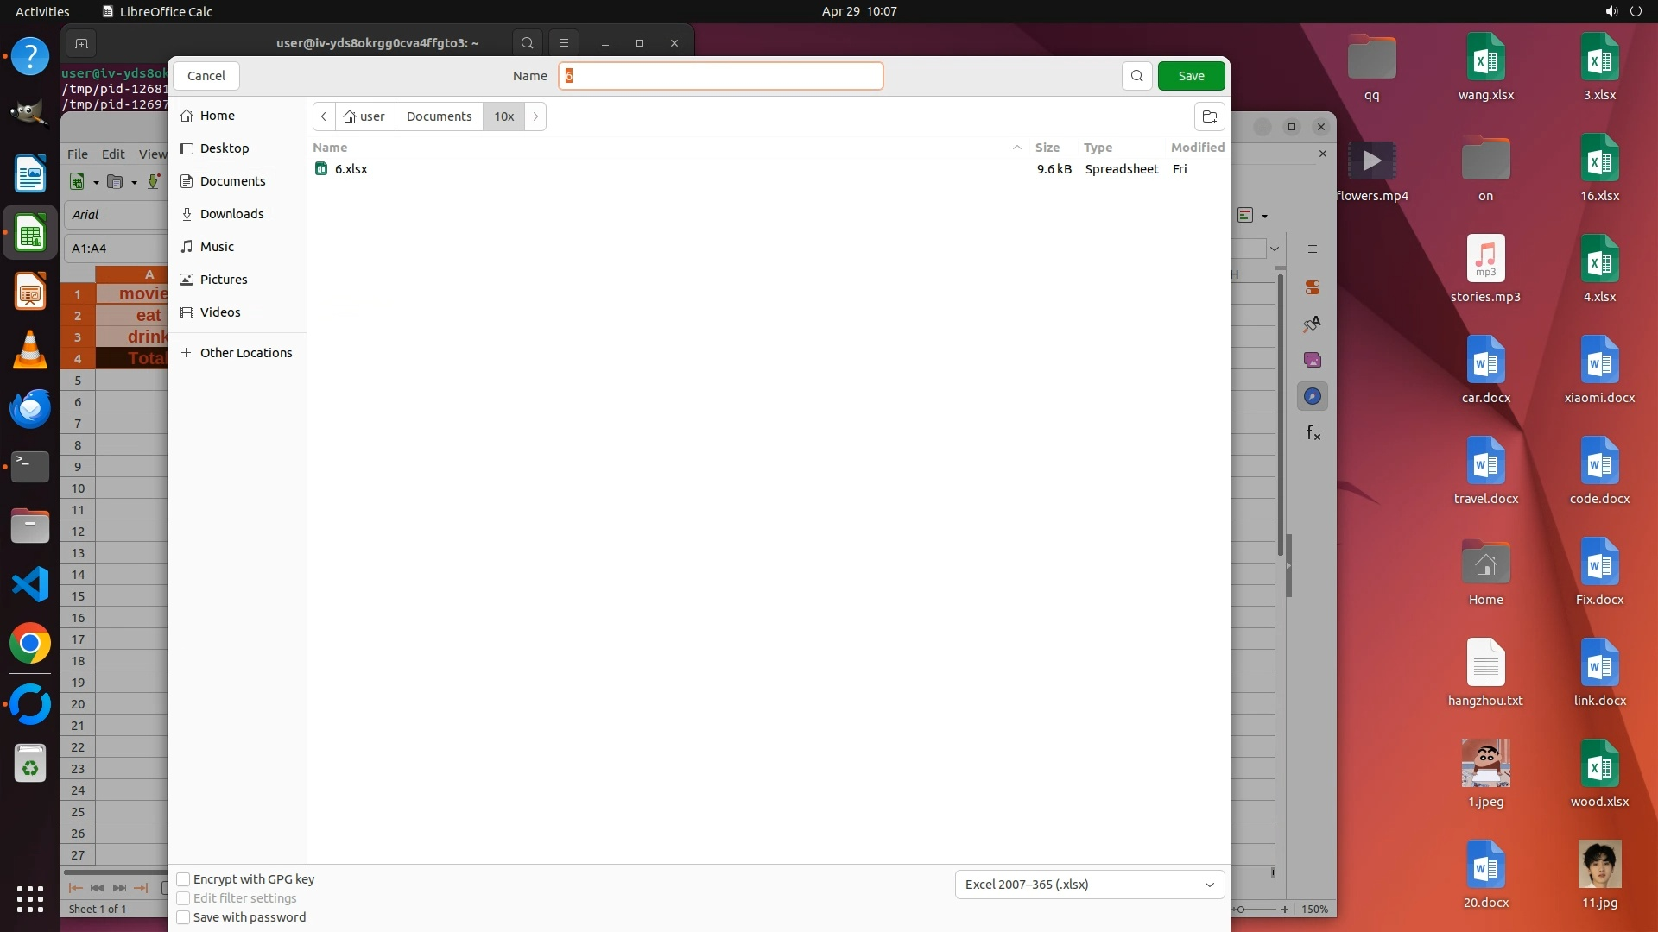Open Visual Studio Code from dock
This screenshot has height=932, width=1658.
point(30,585)
